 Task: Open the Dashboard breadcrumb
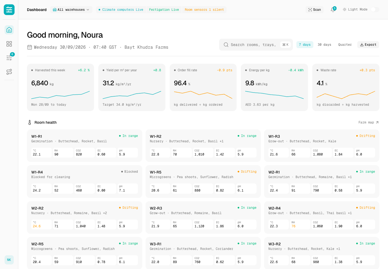click(x=37, y=10)
